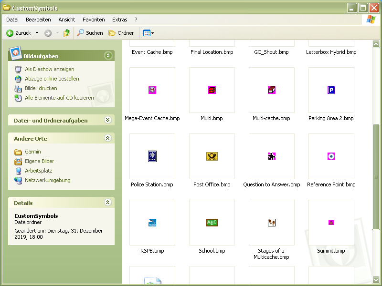Open the Datei menu
The height and width of the screenshot is (286, 382).
12,20
